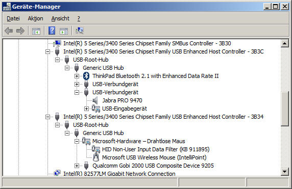Select ThinkPad Bluetooth 2.1 with Enhanced Data Rate II

pyautogui.click(x=156, y=76)
